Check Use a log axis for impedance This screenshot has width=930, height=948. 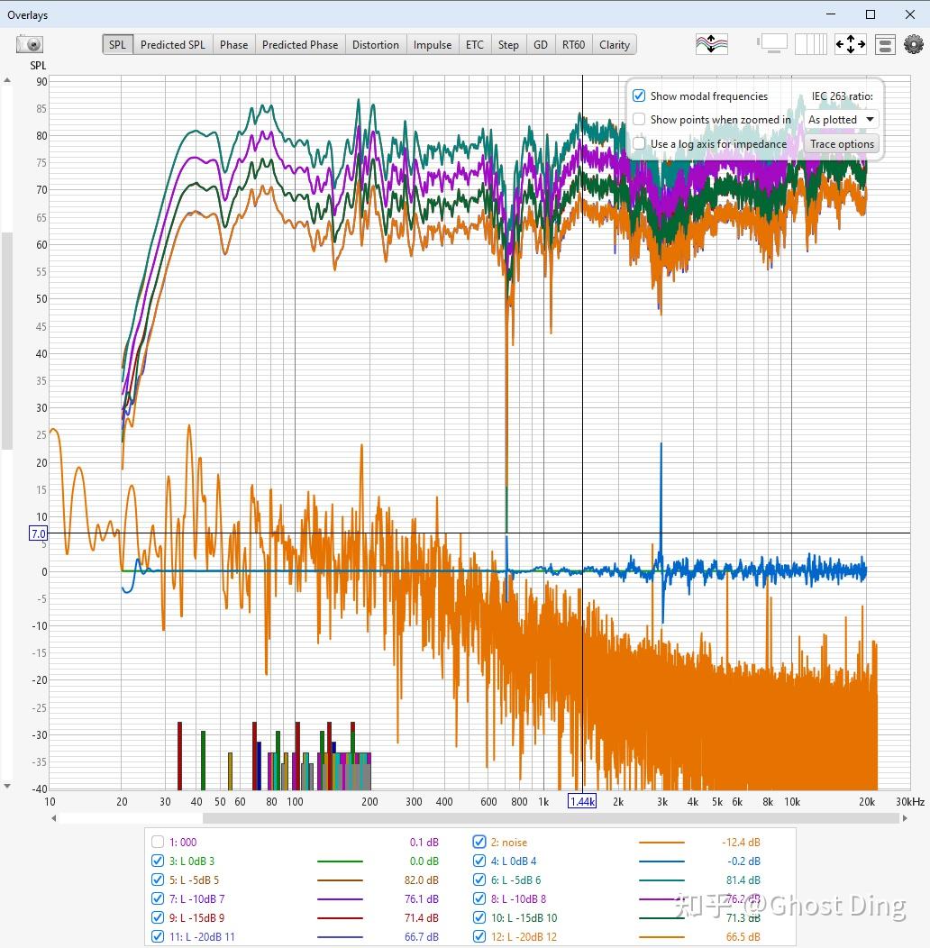[639, 143]
